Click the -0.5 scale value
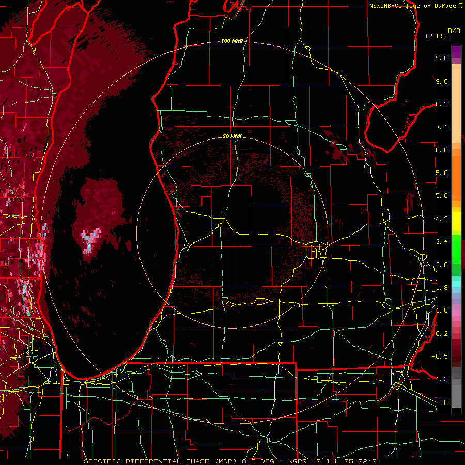The height and width of the screenshot is (465, 465). (440, 357)
